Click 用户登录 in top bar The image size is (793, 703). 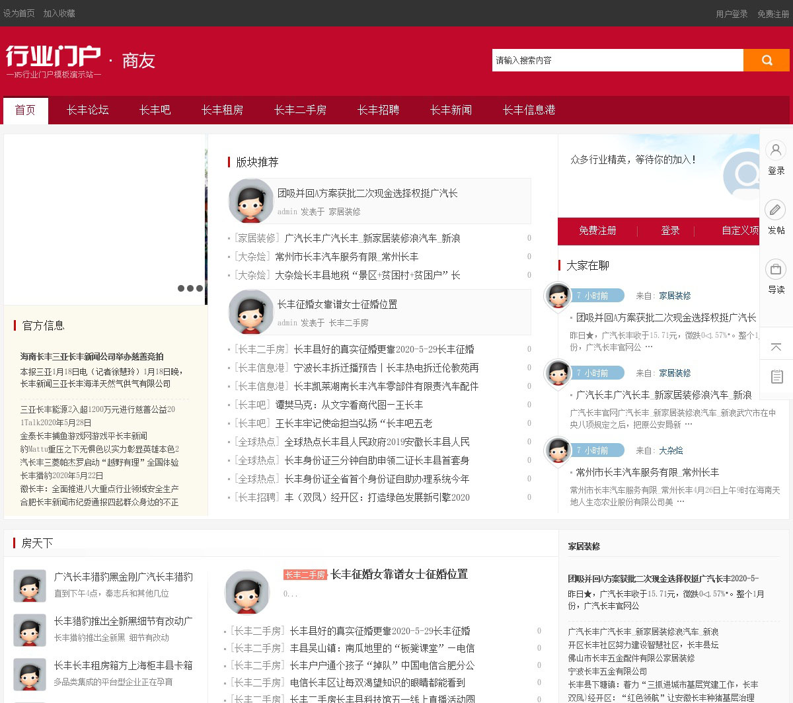point(732,14)
